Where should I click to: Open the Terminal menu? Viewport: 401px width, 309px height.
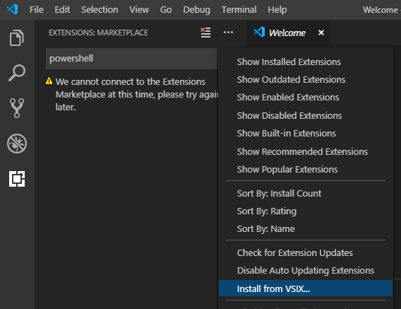(239, 10)
